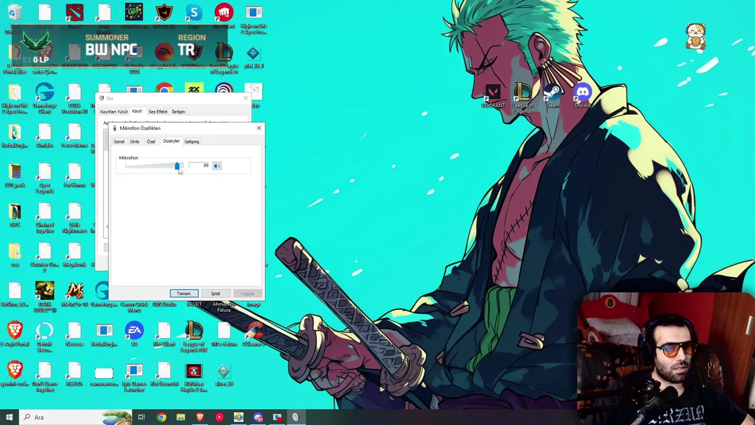Viewport: 755px width, 425px height.
Task: Open the Küfürbaz Haydo video file
Action: pos(194,377)
